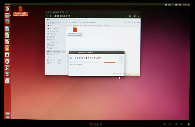Launch Firefox from the launcher
This screenshot has height=127, width=195.
pyautogui.click(x=7, y=22)
